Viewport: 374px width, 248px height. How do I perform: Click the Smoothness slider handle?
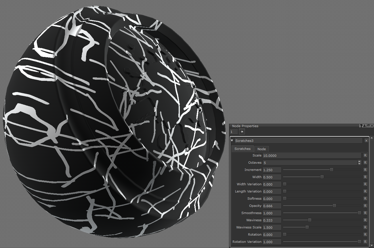pos(359,213)
